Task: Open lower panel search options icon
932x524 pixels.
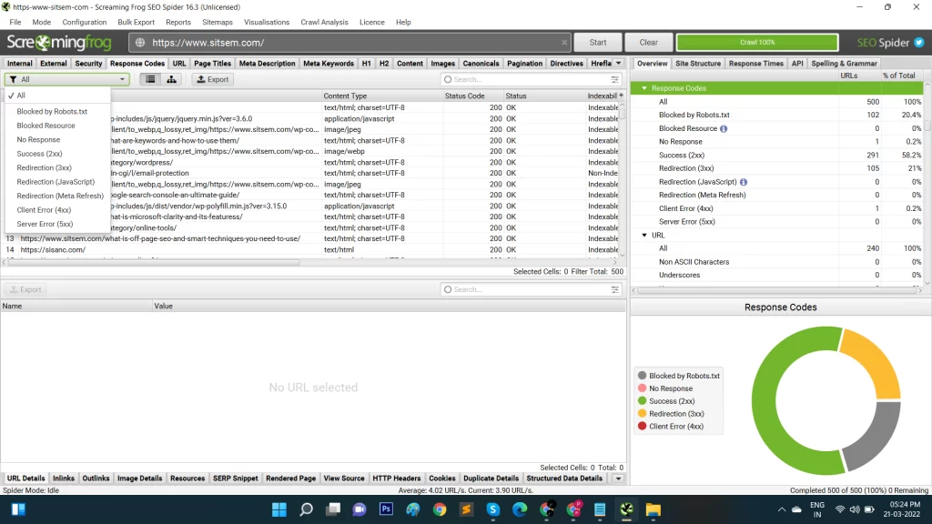Action: tap(614, 289)
